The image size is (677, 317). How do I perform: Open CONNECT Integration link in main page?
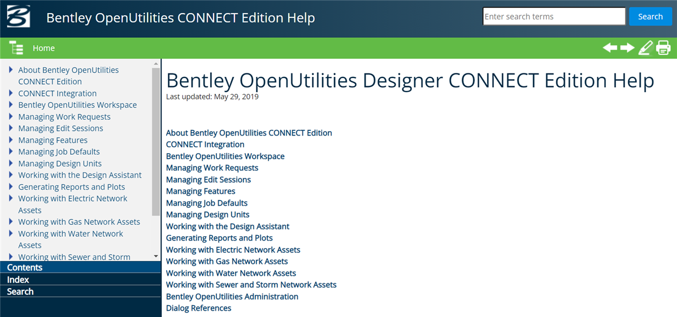click(205, 145)
